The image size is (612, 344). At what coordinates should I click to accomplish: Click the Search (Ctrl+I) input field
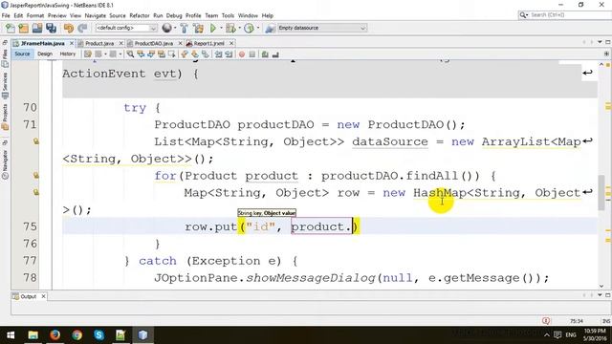click(565, 15)
